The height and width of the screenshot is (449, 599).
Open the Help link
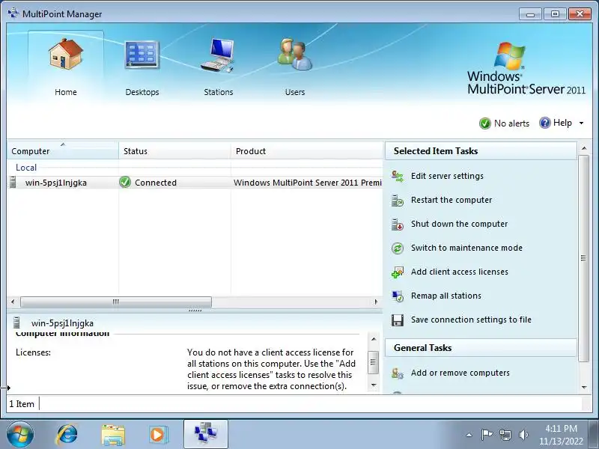[x=562, y=123]
